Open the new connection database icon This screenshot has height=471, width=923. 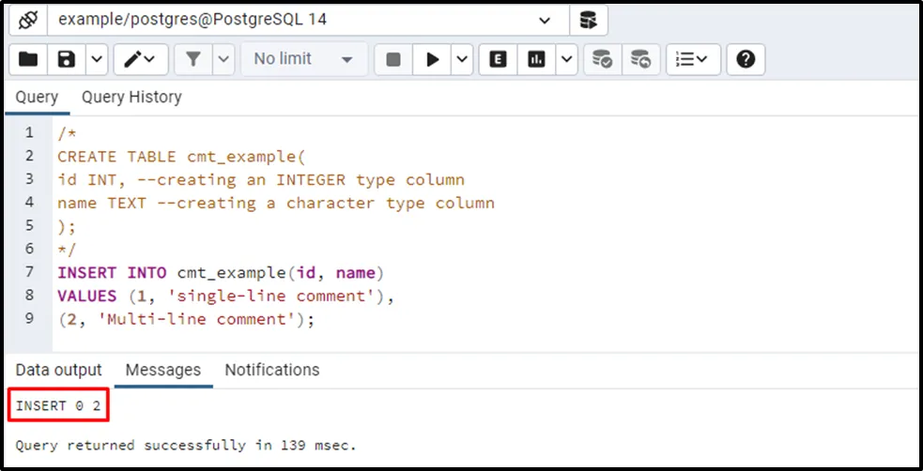point(589,20)
